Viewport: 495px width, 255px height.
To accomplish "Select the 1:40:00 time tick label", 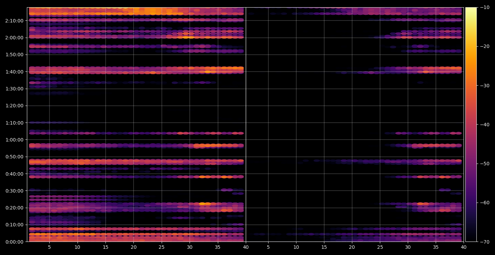I will [x=14, y=72].
